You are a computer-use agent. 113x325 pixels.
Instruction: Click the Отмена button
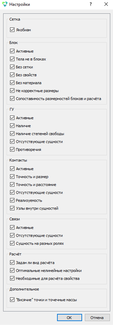click(97, 318)
